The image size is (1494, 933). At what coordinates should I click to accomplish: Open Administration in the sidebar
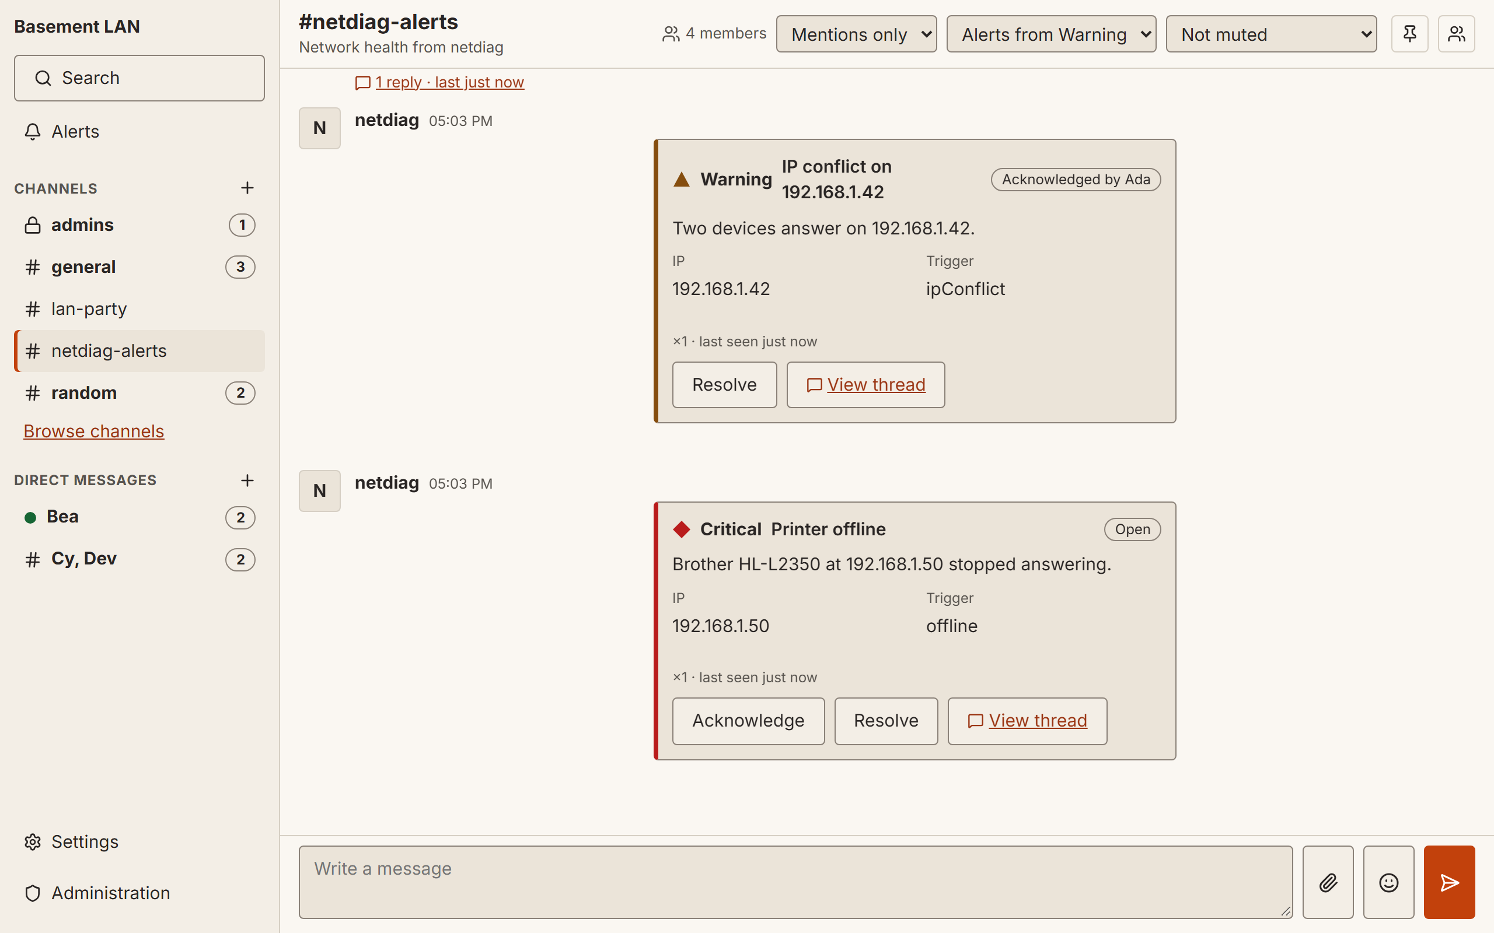[139, 893]
